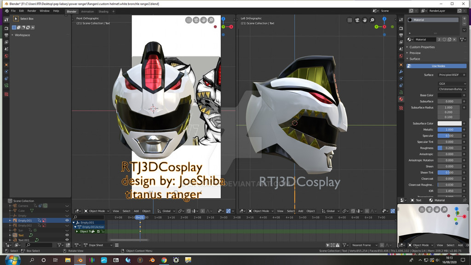Toggle Use Nodes for the material

pyautogui.click(x=437, y=66)
